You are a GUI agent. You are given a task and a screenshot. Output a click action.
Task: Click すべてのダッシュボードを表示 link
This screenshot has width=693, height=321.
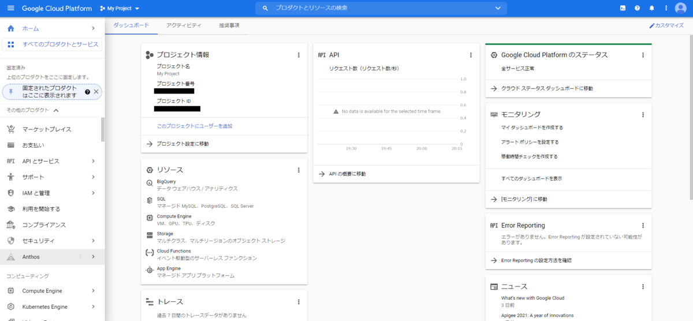click(531, 178)
